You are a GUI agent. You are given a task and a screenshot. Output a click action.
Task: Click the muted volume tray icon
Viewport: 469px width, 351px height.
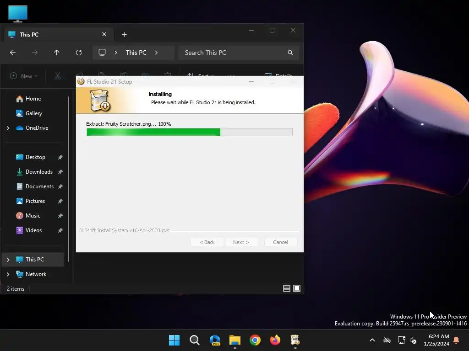(413, 340)
